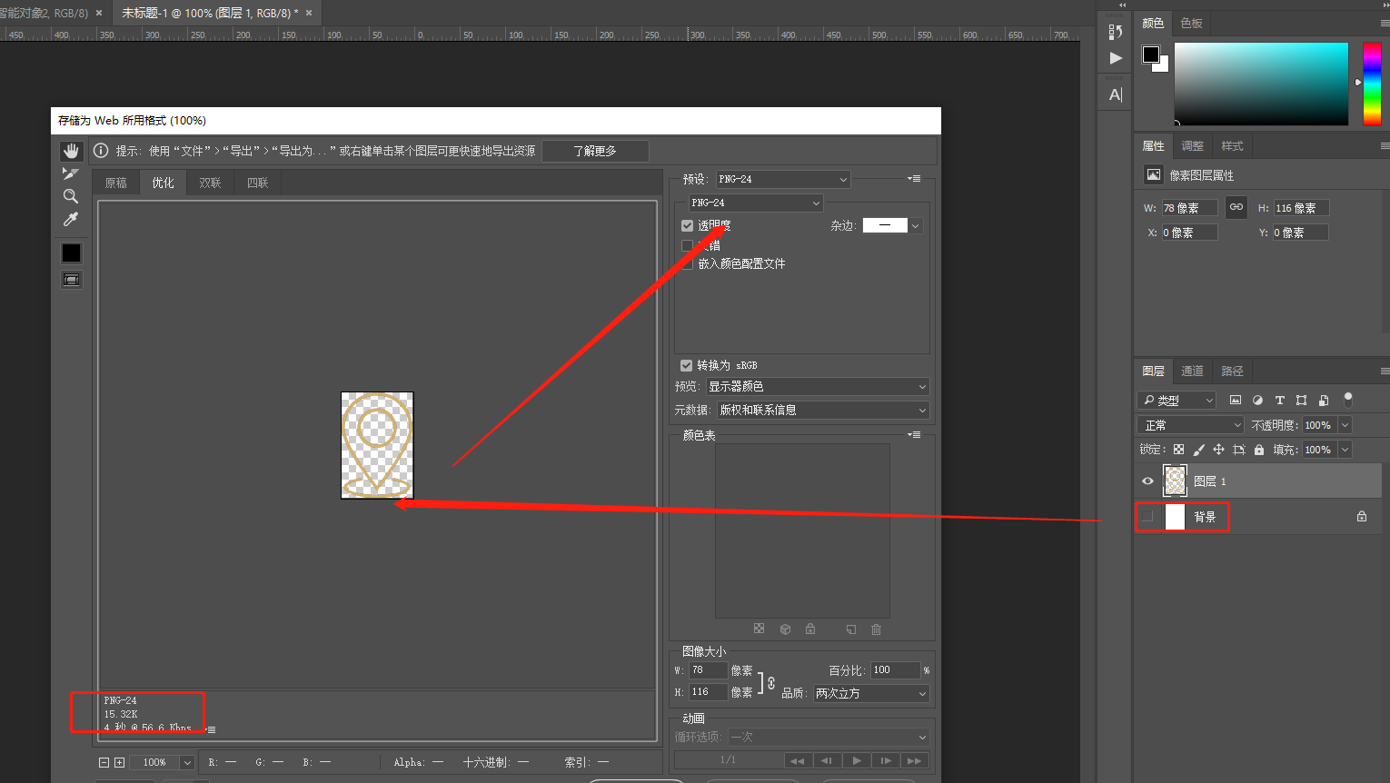Select the Eyedropper tool in dialog
Screen dimensions: 1390x783
point(70,219)
